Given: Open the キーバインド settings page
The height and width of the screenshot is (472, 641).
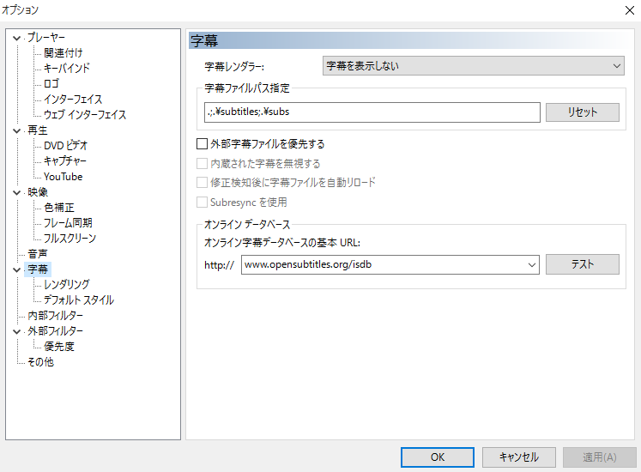Looking at the screenshot, I should pos(67,69).
